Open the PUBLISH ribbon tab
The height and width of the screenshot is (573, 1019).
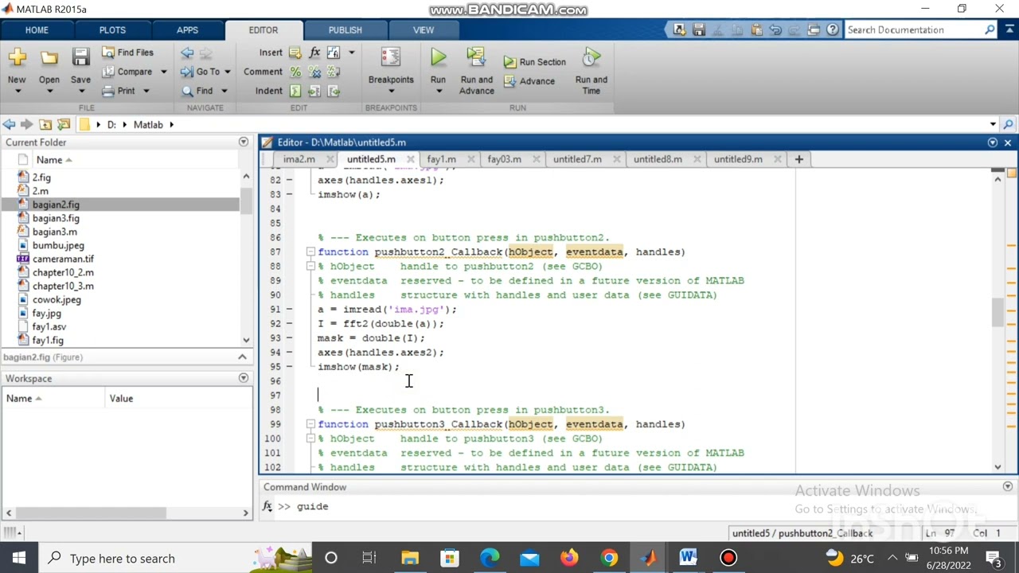tap(345, 30)
